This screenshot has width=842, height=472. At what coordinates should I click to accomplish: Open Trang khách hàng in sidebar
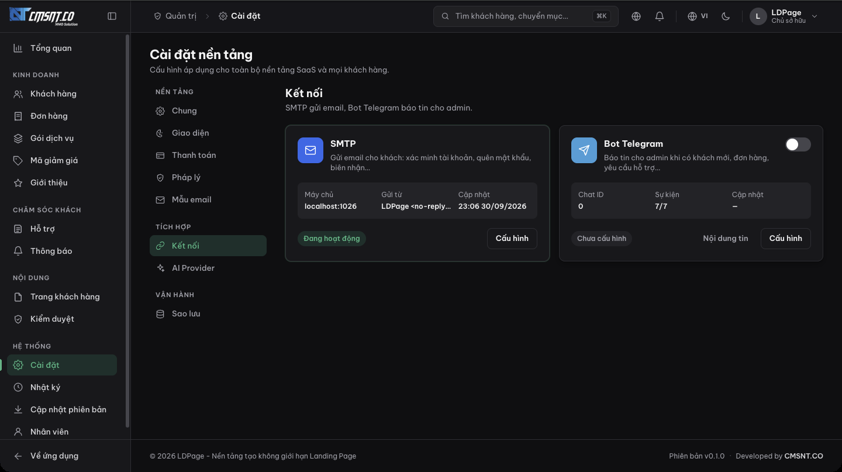tap(62, 297)
